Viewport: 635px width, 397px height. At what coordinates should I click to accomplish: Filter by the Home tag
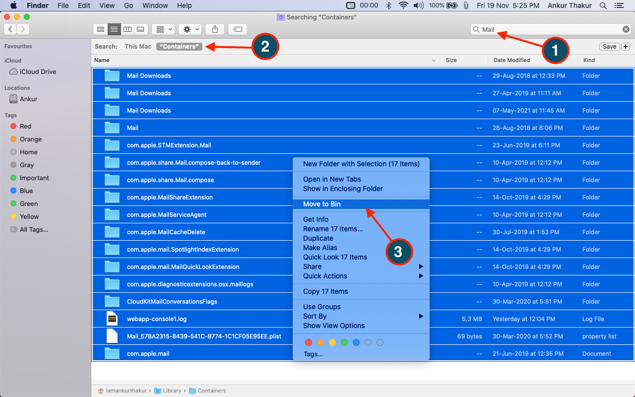point(24,152)
